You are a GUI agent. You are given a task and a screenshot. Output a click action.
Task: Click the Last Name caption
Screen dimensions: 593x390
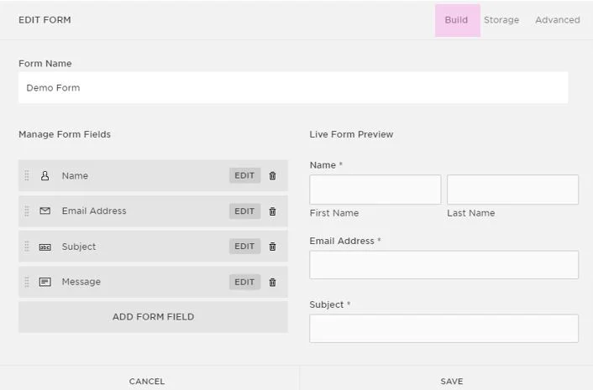click(471, 213)
